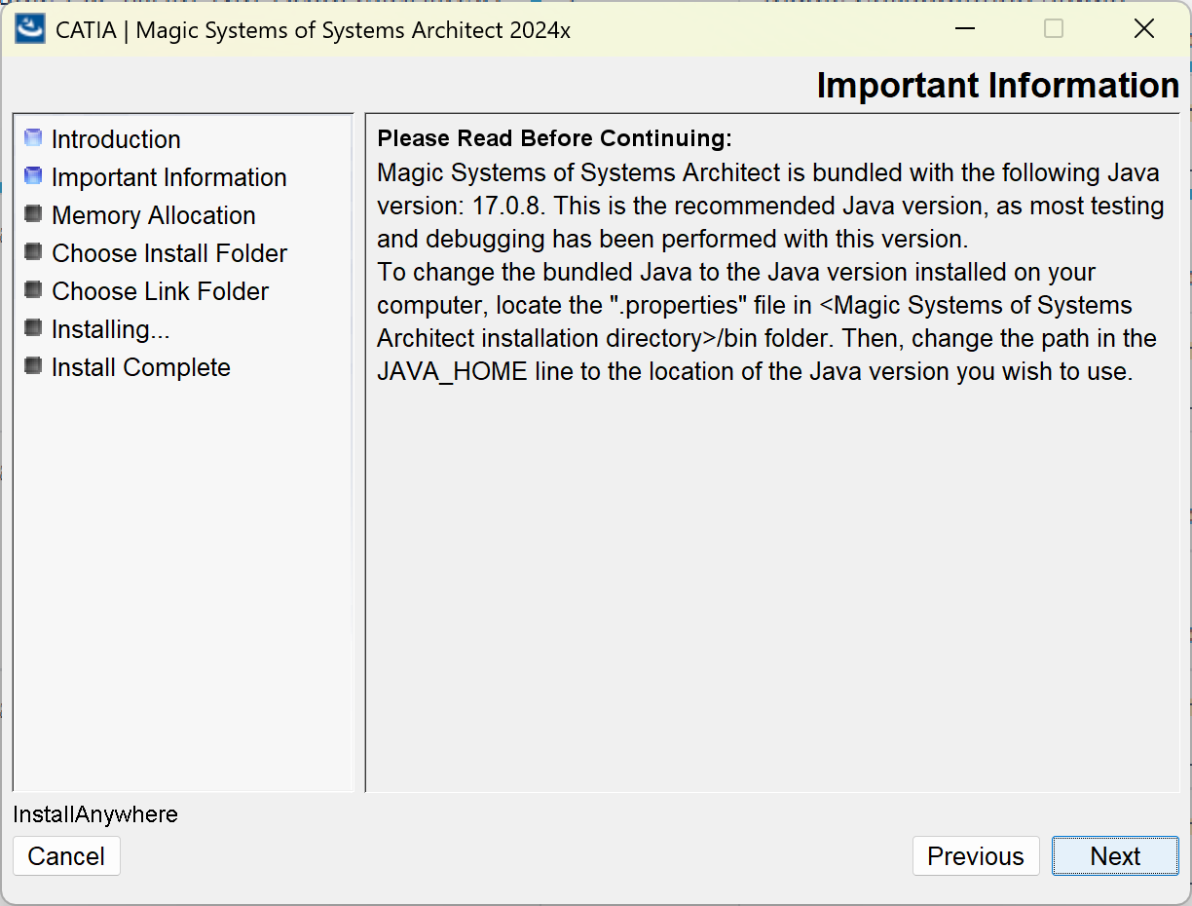Click the Important Information page heading
Screen dimensions: 1192x906
tap(997, 86)
